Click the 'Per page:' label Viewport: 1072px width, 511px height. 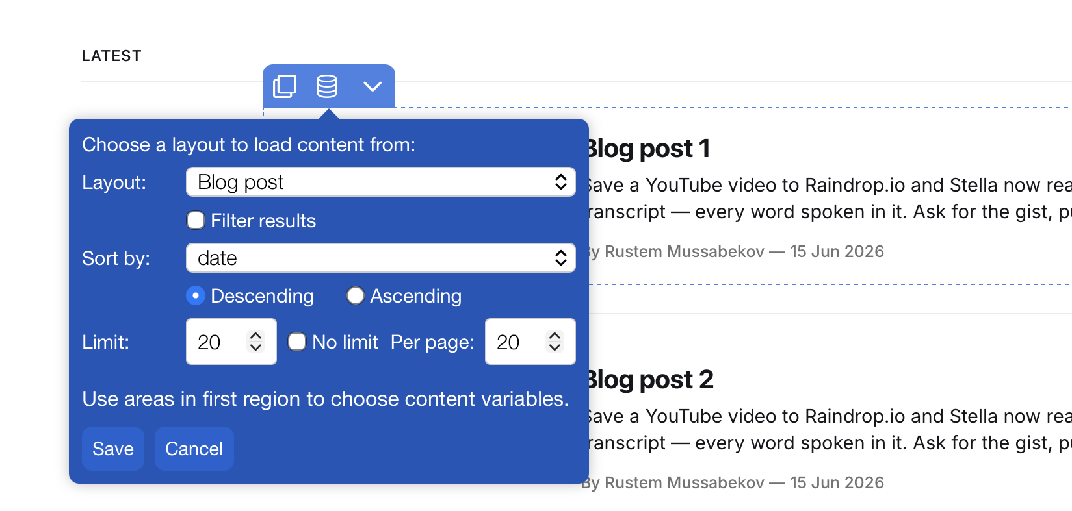432,342
